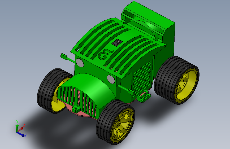The width and height of the screenshot is (230, 149).
Task: Select the grey headlight nearest the hood's left edge
Action: (x=80, y=63)
